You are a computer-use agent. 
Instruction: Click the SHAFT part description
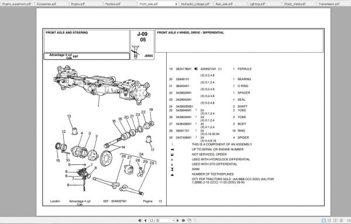tap(242, 106)
